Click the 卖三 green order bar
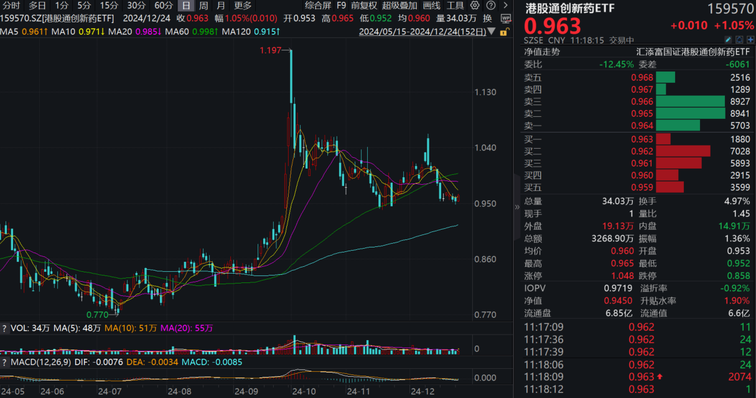This screenshot has width=756, height=398. [x=690, y=101]
